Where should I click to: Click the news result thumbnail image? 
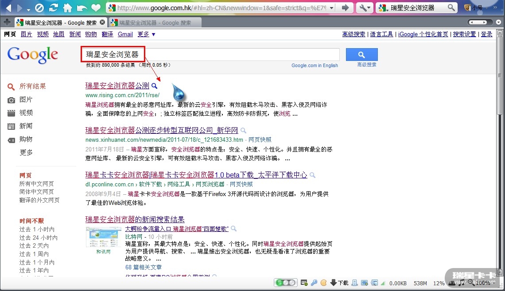tap(103, 237)
